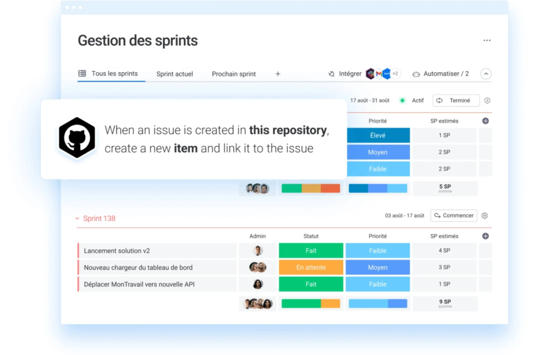The image size is (533, 355).
Task: Open the Prochain sprint tab
Action: [x=234, y=74]
